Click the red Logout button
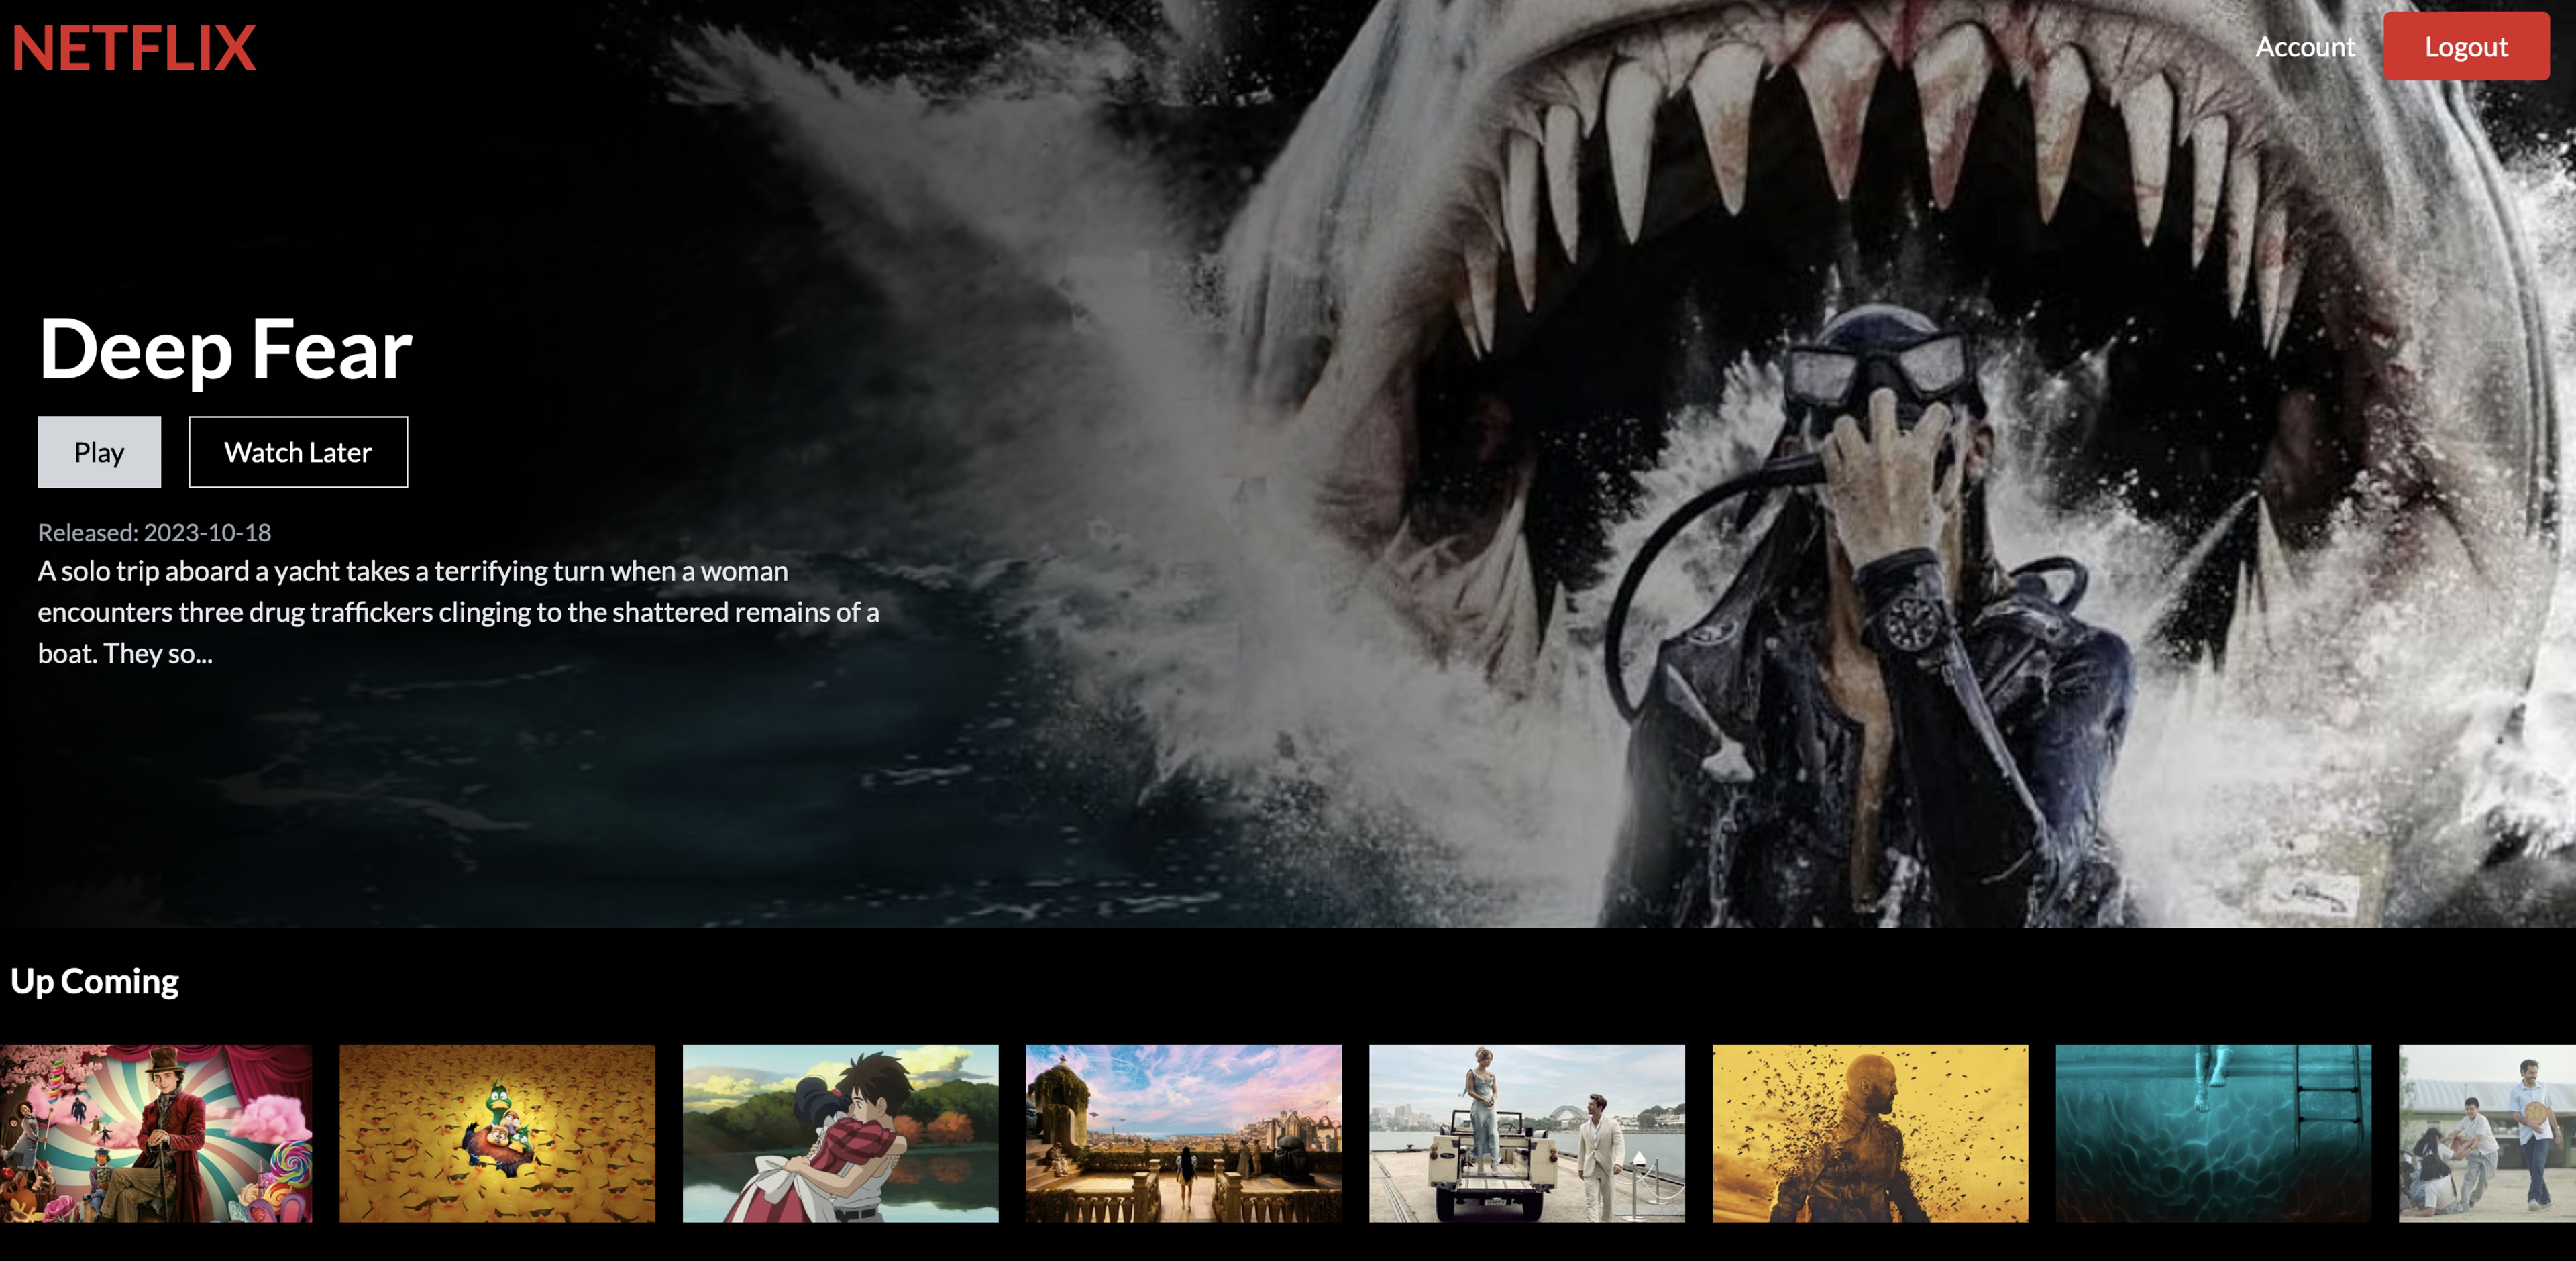 pos(2466,47)
